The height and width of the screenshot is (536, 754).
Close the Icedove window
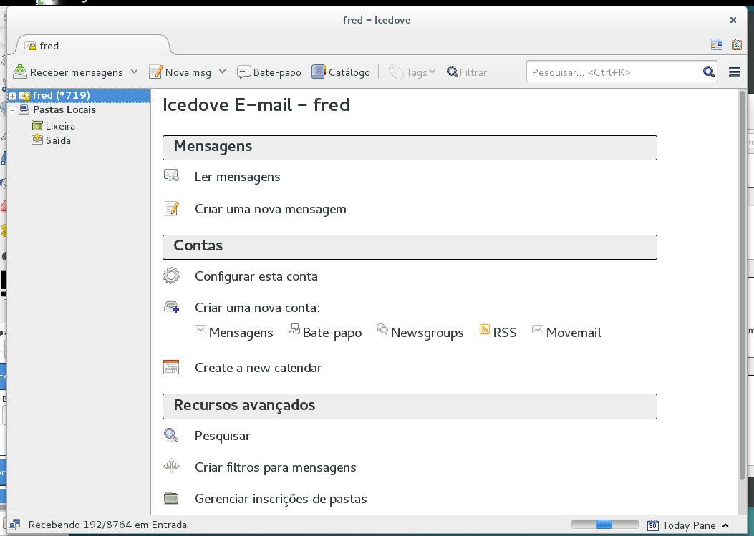tap(733, 20)
